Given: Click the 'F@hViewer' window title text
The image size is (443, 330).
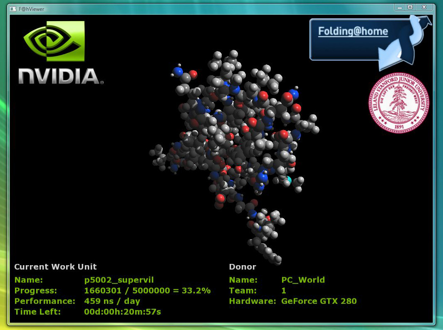Looking at the screenshot, I should [31, 9].
